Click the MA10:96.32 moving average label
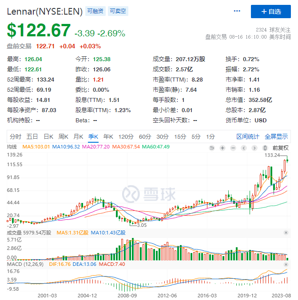The image size is (298, 300). pyautogui.click(x=66, y=147)
